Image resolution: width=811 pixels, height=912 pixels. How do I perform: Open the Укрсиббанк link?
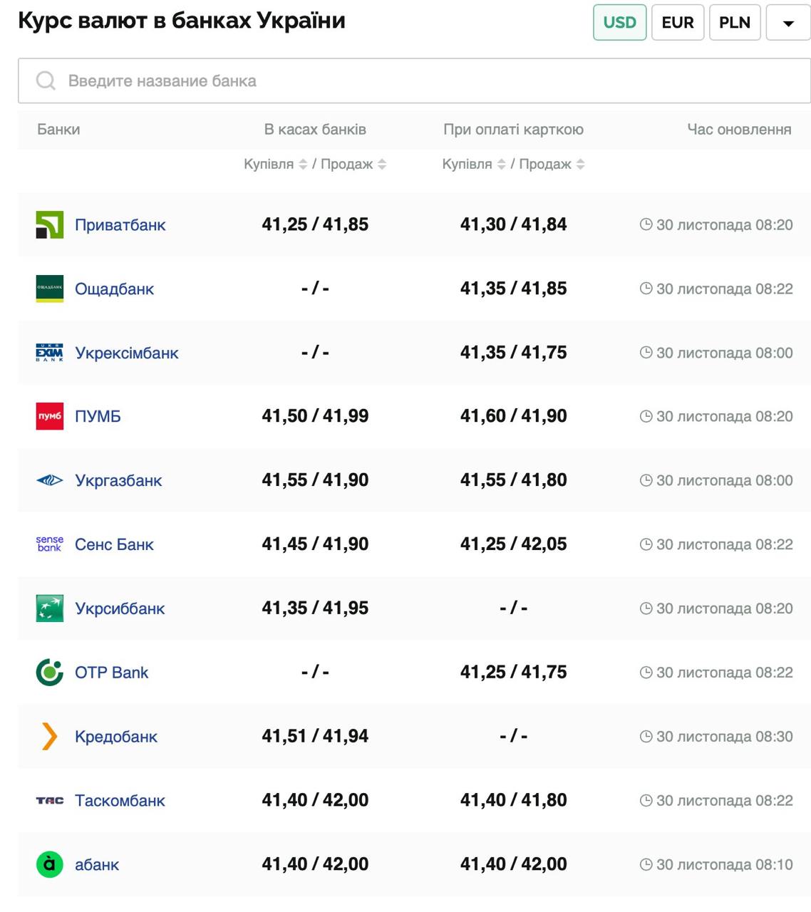pos(120,608)
